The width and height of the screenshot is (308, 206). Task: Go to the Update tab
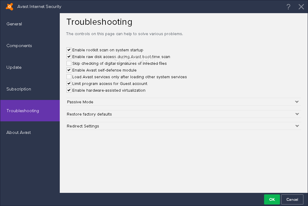point(30,67)
